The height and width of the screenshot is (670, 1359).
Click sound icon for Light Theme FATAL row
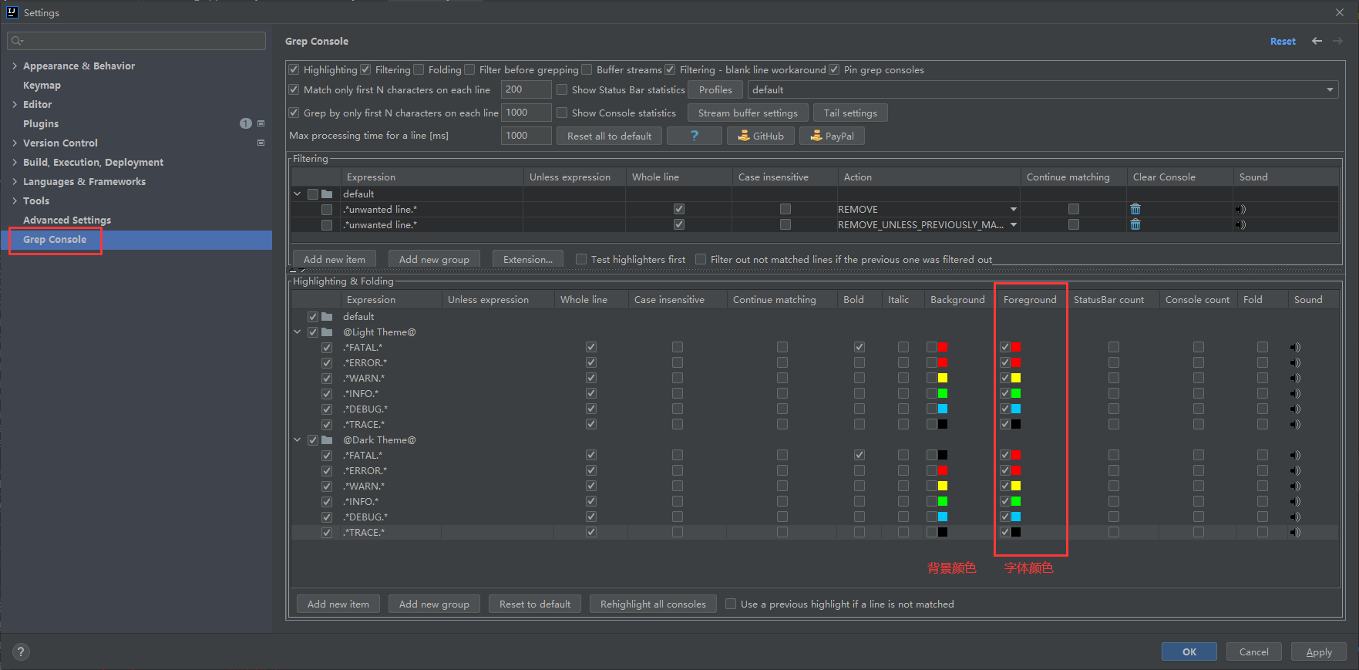tap(1295, 348)
